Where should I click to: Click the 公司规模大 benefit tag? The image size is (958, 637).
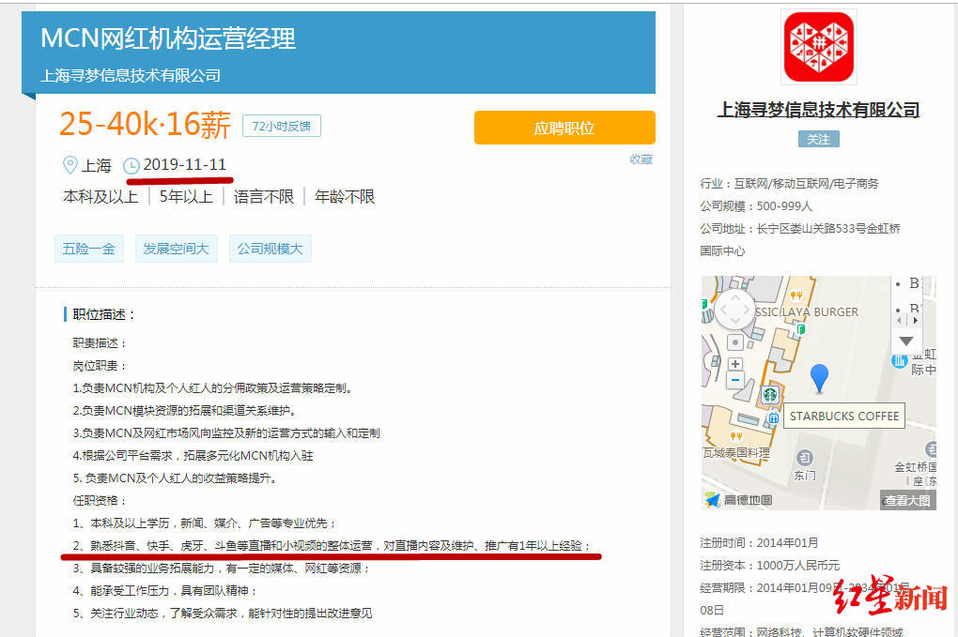click(x=270, y=249)
